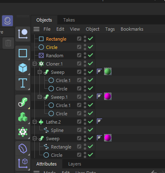Switch to the Objects tab

pos(44,20)
